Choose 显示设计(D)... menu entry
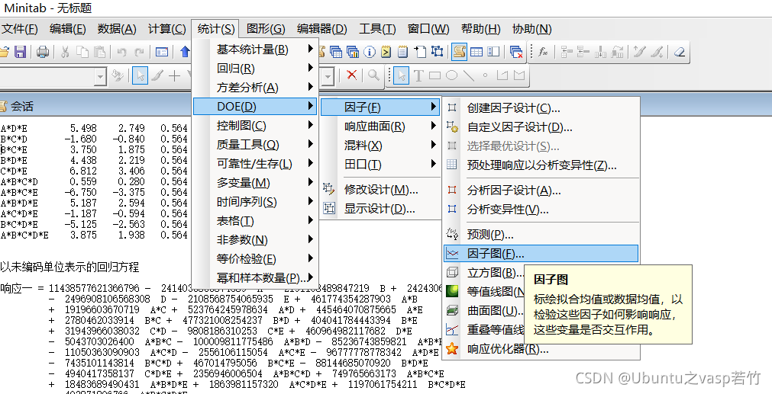This screenshot has height=394, width=772. pyautogui.click(x=380, y=208)
